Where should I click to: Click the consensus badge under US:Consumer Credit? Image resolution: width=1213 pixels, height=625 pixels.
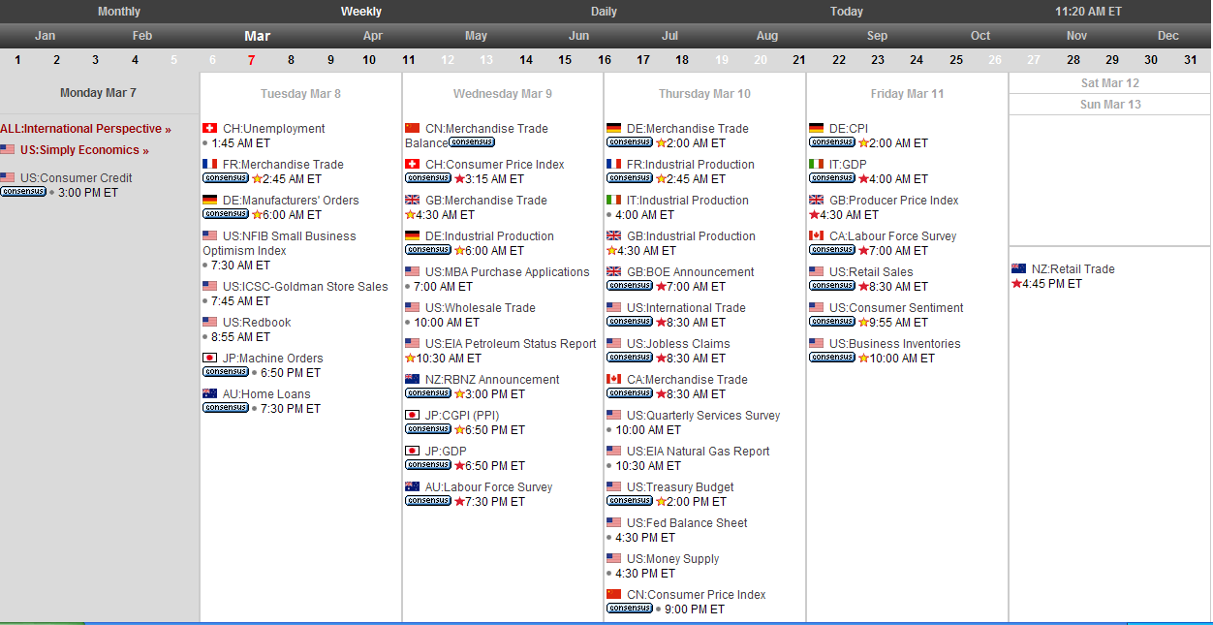coord(23,192)
